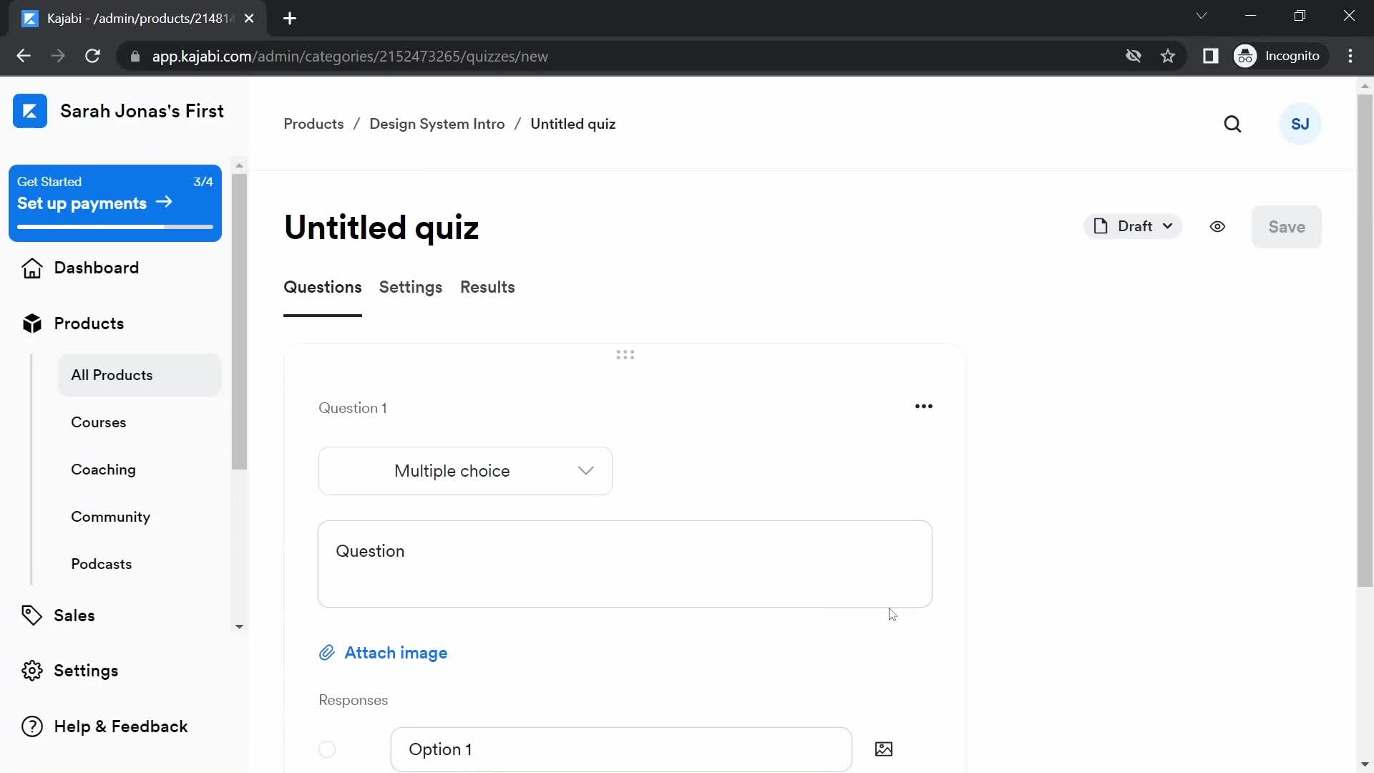Viewport: 1374px width, 773px height.
Task: Click the drag handle dots icon above Question 1
Action: point(625,355)
